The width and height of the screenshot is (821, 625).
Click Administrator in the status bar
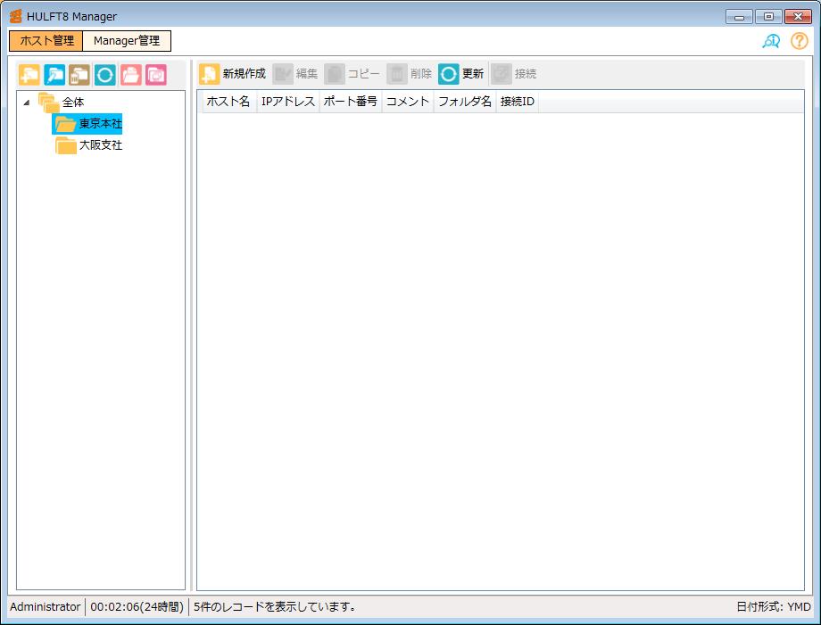click(45, 606)
